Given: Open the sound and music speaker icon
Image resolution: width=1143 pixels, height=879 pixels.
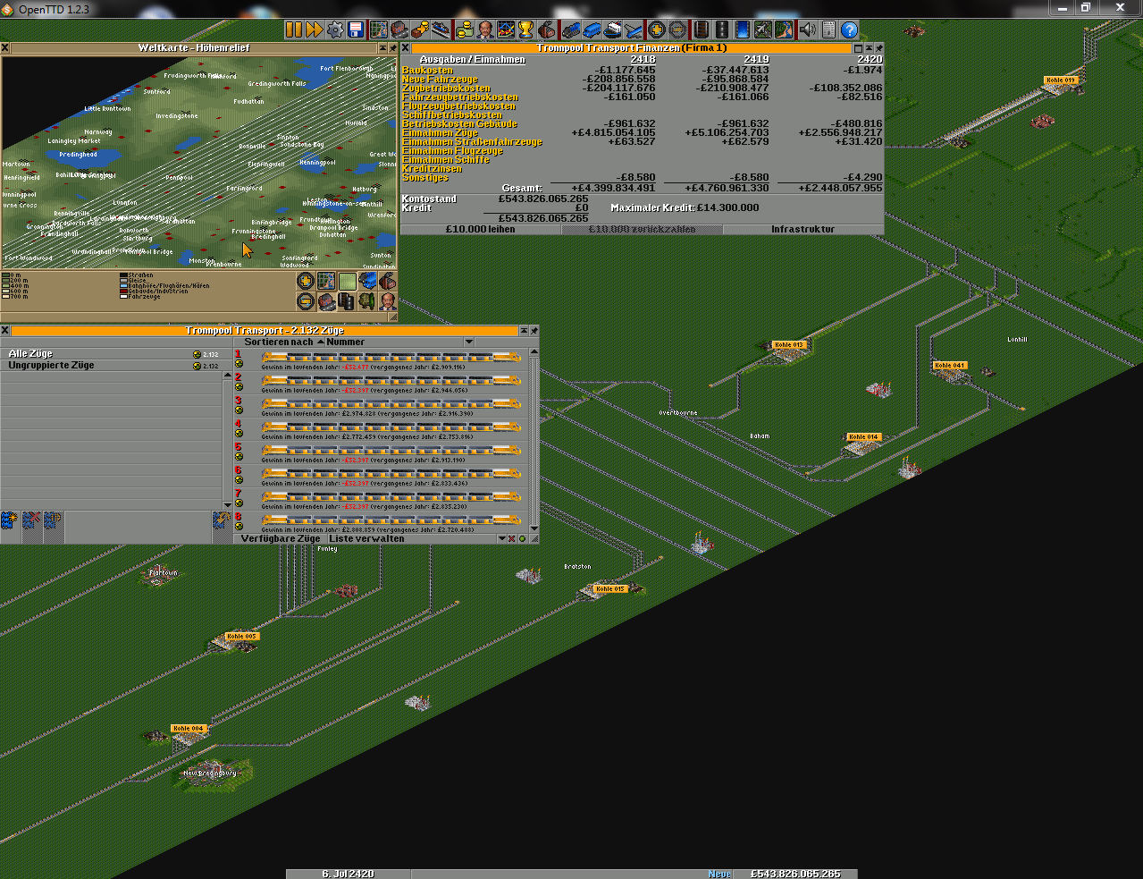Looking at the screenshot, I should [x=807, y=30].
